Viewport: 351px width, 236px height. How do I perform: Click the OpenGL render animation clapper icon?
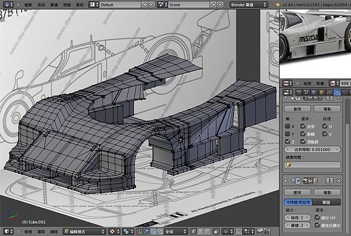pos(266,231)
